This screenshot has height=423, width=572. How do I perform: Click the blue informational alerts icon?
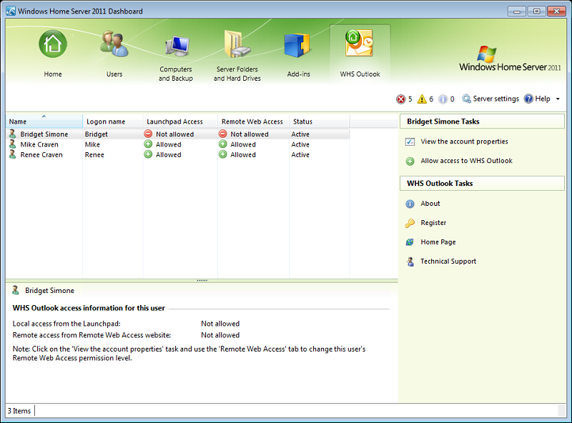click(443, 99)
